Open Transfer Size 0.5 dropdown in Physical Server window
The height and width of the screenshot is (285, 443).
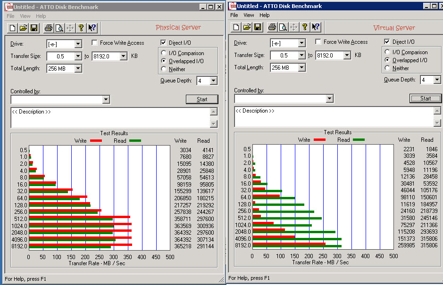tap(78, 56)
